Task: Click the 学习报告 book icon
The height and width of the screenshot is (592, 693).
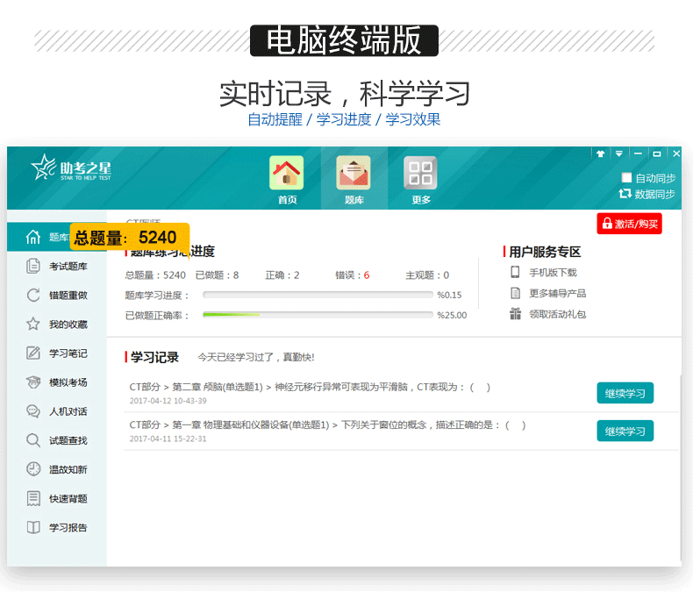Action: [33, 527]
